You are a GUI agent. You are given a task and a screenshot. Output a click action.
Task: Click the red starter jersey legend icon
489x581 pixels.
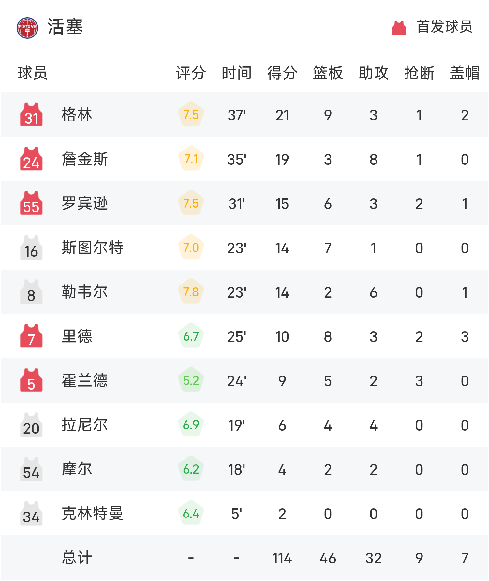399,28
